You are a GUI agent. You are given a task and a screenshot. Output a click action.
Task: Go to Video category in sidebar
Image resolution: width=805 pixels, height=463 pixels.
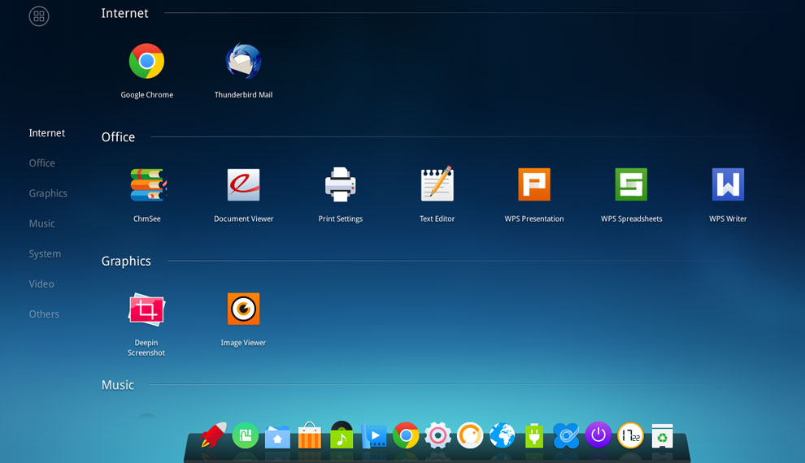[41, 284]
